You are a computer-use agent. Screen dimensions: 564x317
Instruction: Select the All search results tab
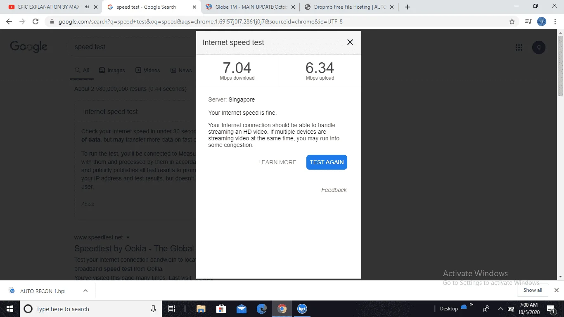pos(82,71)
